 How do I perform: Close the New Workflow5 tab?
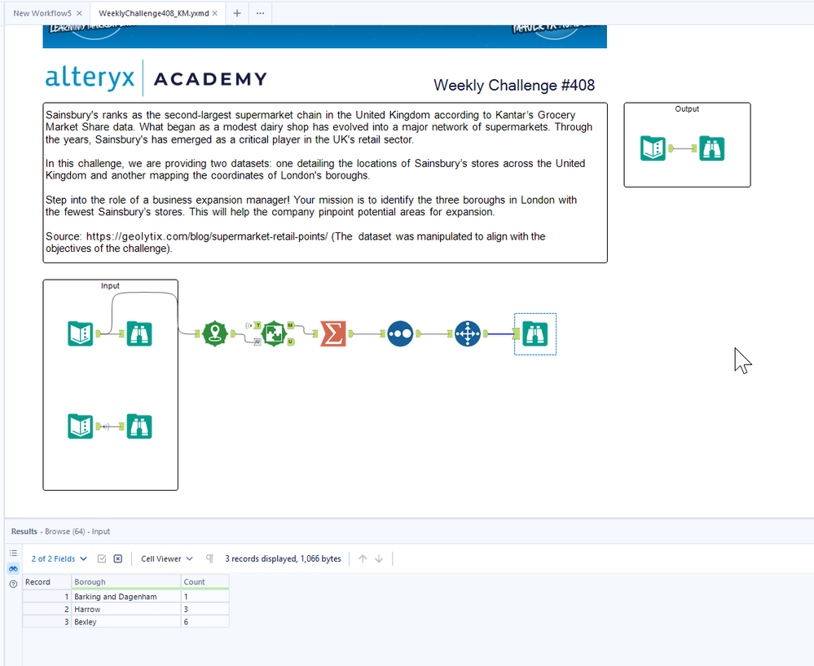79,13
